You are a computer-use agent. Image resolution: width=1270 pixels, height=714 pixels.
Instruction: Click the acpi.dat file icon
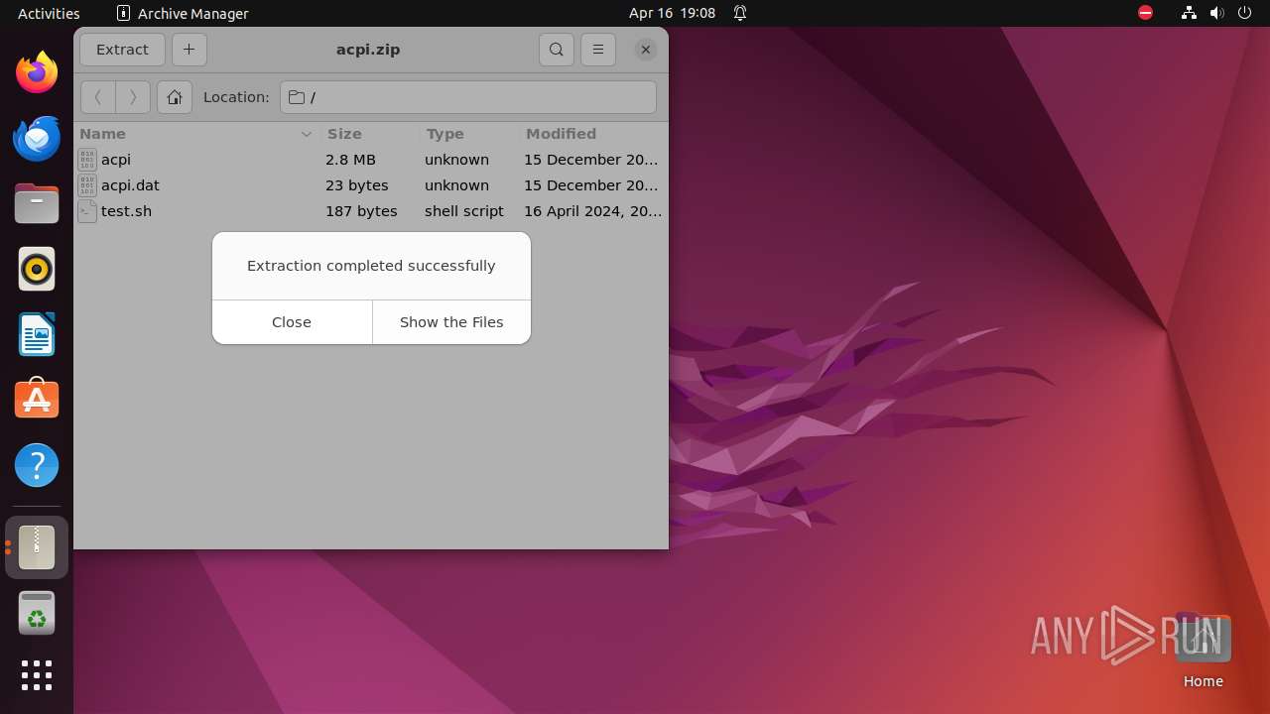coord(87,185)
